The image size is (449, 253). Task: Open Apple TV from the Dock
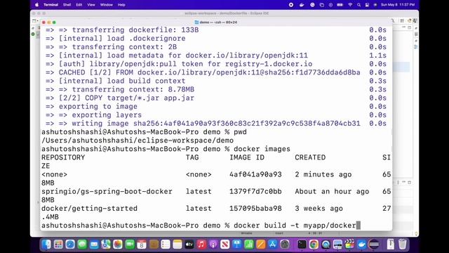coord(189,245)
